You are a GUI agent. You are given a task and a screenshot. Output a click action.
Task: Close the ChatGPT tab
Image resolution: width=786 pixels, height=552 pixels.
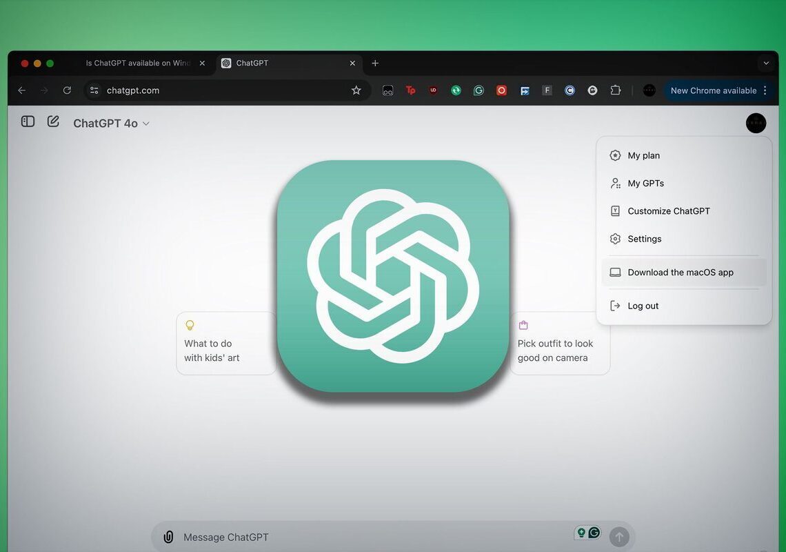click(x=352, y=63)
